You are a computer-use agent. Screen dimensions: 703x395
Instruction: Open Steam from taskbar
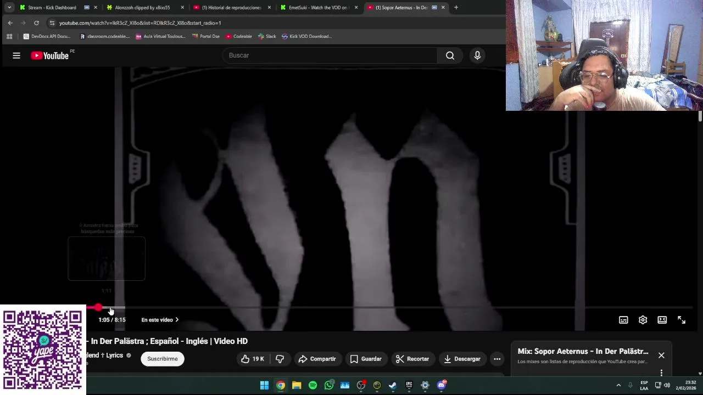pos(393,385)
